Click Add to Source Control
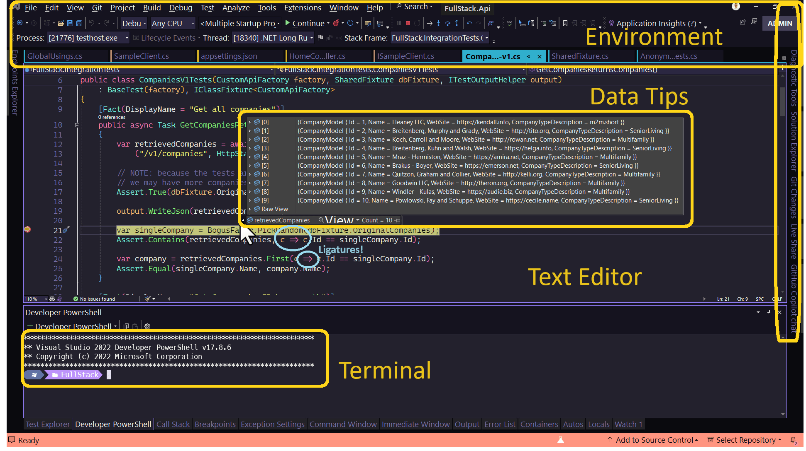The width and height of the screenshot is (806, 451). 654,440
